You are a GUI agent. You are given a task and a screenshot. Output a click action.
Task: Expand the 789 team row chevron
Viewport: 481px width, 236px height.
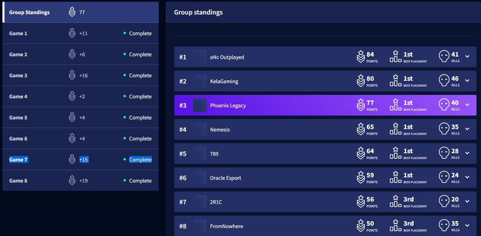click(467, 153)
